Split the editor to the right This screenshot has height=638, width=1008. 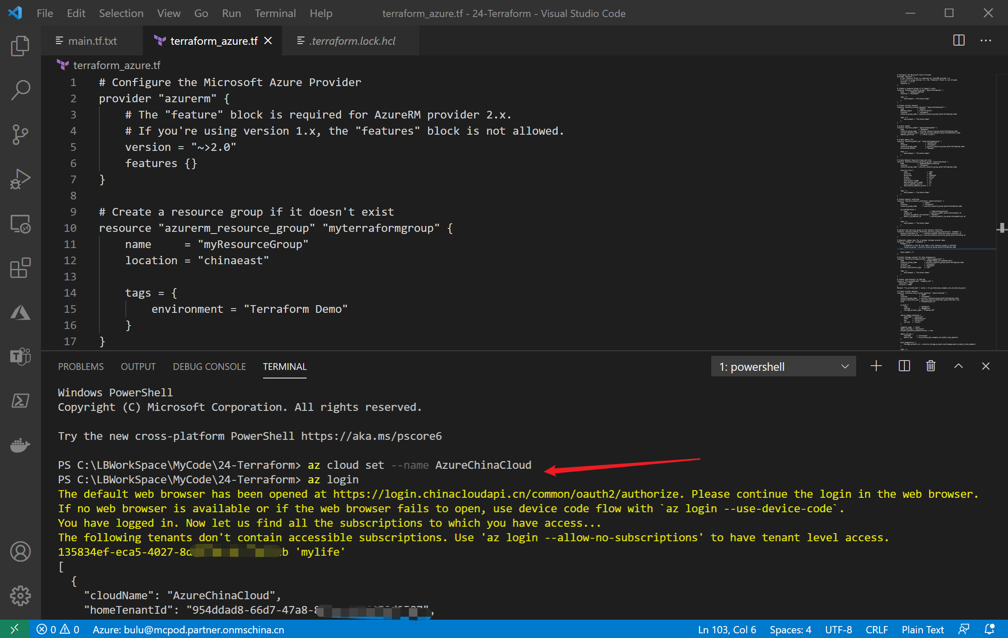click(959, 40)
